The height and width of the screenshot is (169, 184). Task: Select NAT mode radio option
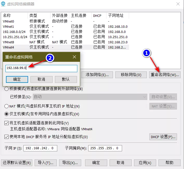coord(7,106)
